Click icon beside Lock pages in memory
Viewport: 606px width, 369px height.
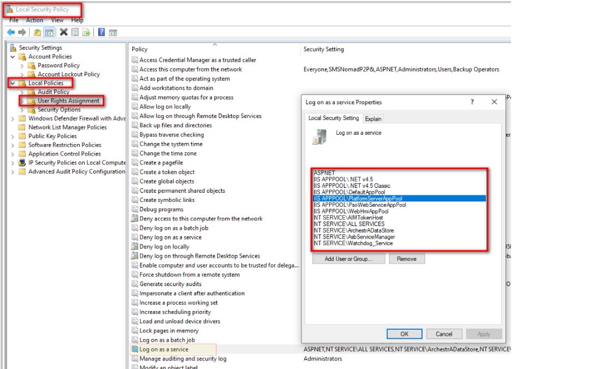pos(135,330)
